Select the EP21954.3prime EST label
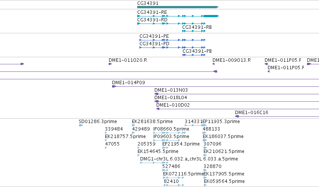This screenshot has height=187, width=319. point(181,144)
